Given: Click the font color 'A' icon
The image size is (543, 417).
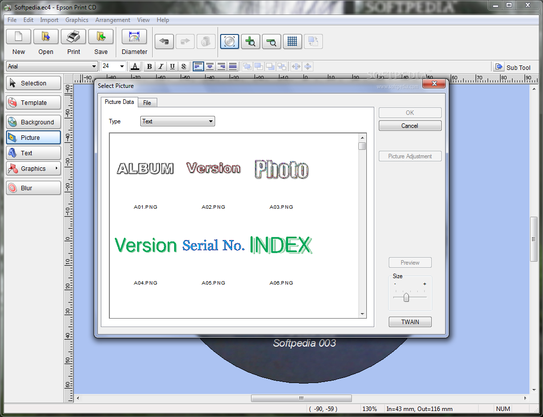Looking at the screenshot, I should pyautogui.click(x=135, y=66).
